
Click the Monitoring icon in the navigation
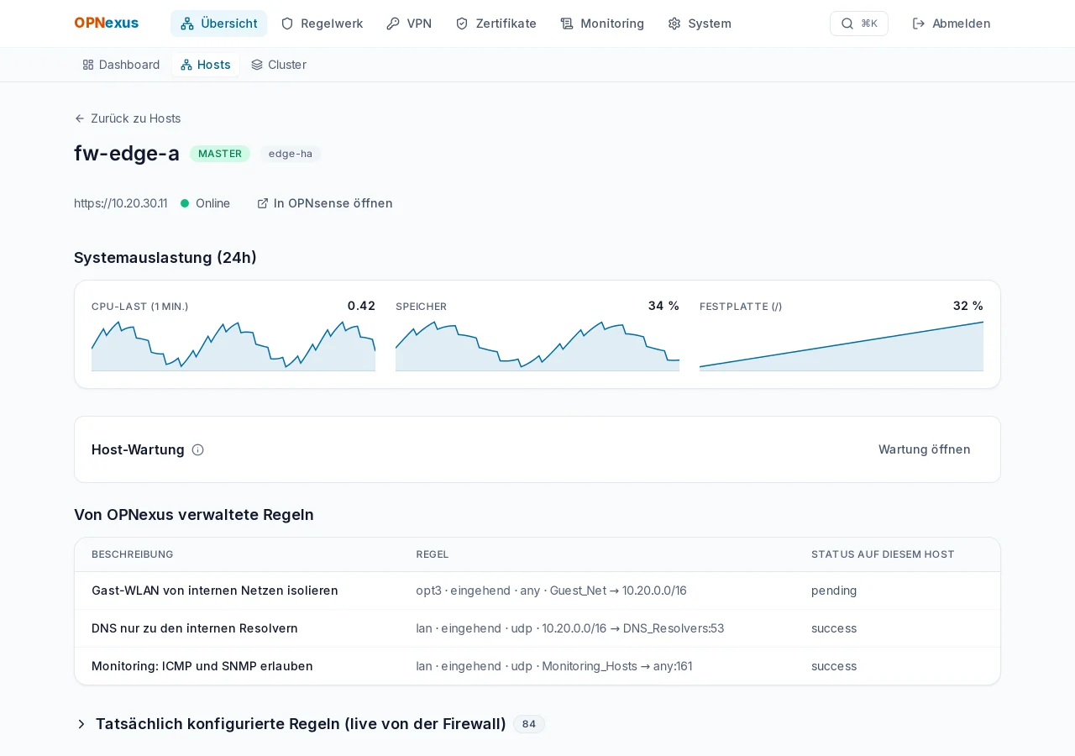point(567,24)
